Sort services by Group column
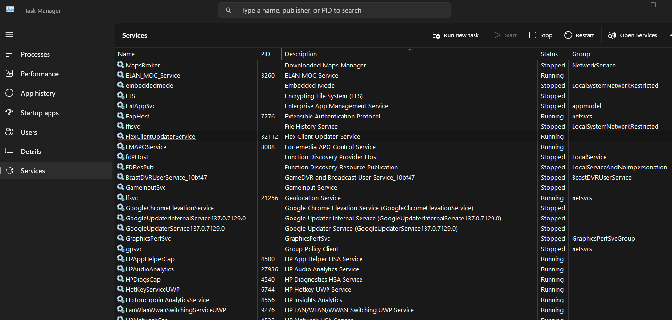The image size is (672, 320). pos(620,54)
